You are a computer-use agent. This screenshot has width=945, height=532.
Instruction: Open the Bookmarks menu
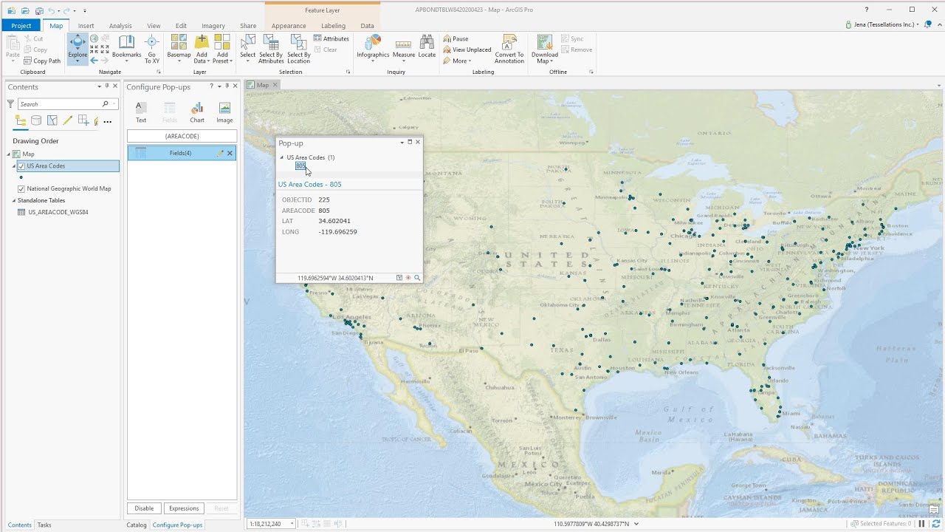point(126,49)
